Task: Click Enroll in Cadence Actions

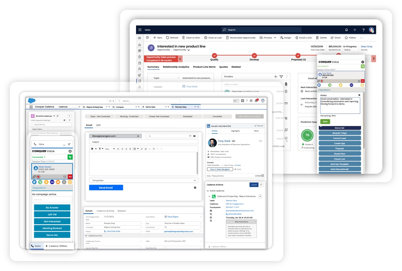Action: 254,185
